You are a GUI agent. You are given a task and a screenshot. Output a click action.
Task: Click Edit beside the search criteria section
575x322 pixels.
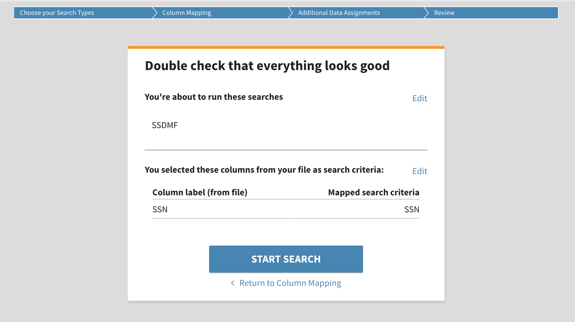pyautogui.click(x=419, y=171)
